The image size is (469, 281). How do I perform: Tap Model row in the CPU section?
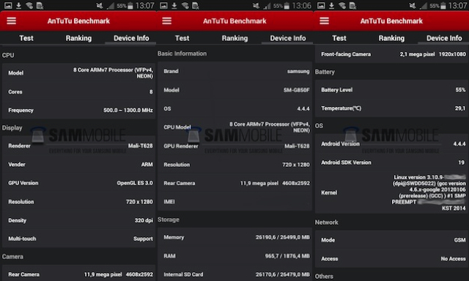click(x=79, y=73)
